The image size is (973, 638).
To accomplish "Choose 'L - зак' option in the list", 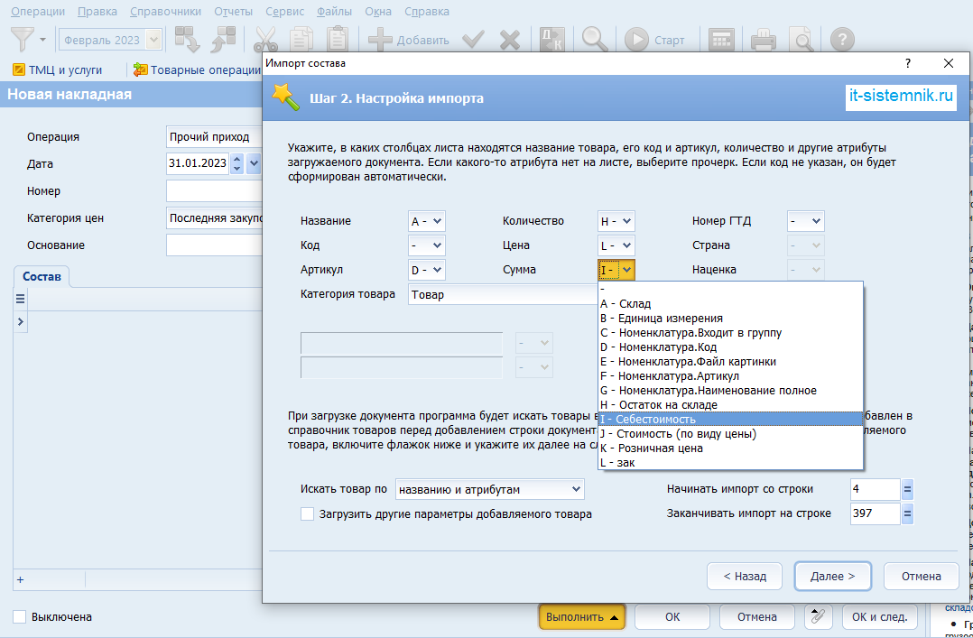I will click(x=730, y=462).
